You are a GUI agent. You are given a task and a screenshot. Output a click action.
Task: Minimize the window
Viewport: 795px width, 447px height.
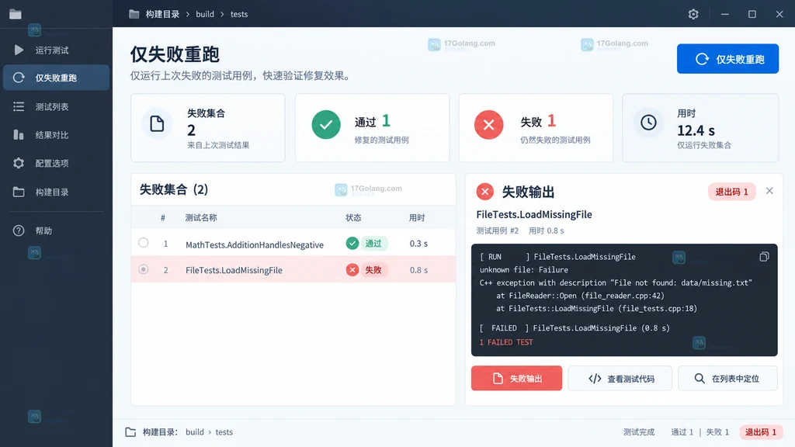(725, 14)
